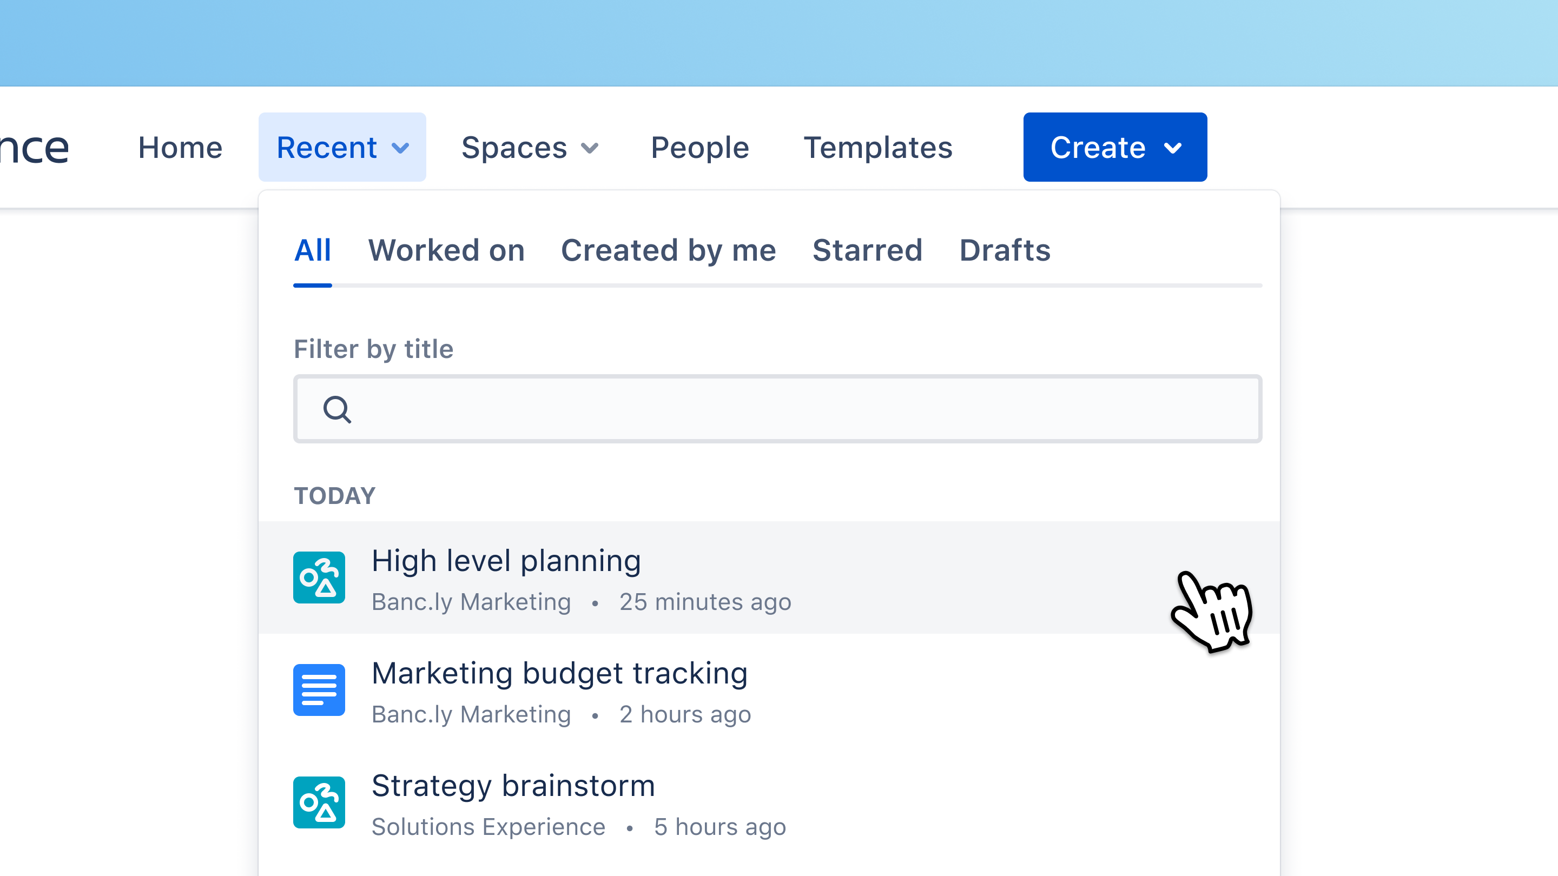This screenshot has height=876, width=1558.
Task: Focus the Filter by title field
Action: 778,409
